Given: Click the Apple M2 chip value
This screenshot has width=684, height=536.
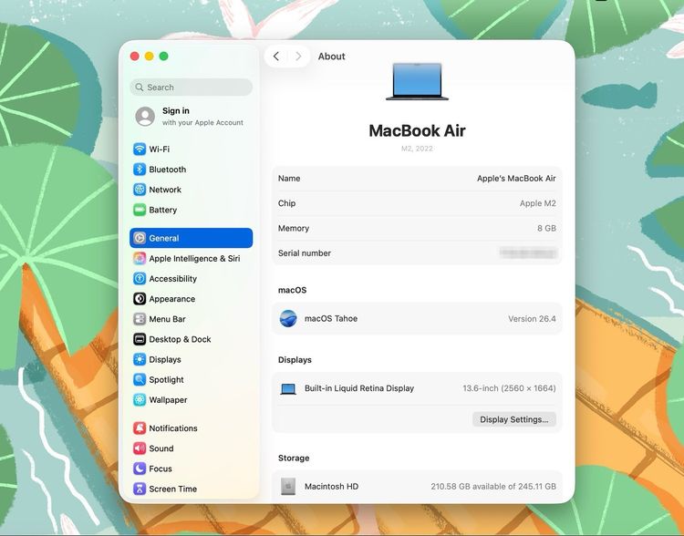Looking at the screenshot, I should [x=537, y=203].
